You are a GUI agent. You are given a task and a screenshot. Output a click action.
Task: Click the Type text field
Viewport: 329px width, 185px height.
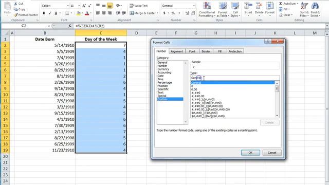pyautogui.click(x=235, y=78)
